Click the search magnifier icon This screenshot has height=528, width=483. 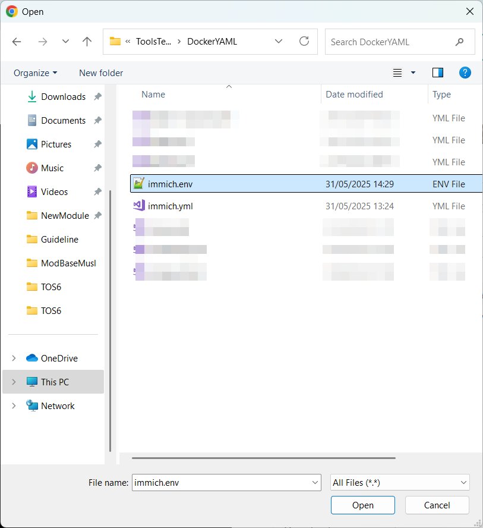pos(459,42)
